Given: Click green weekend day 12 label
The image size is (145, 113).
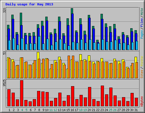Looking at the screenshot, I should coord(55,110).
